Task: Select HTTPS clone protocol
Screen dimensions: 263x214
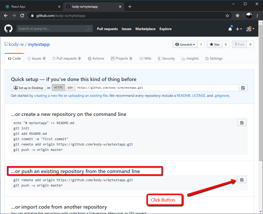Action: click(58, 88)
